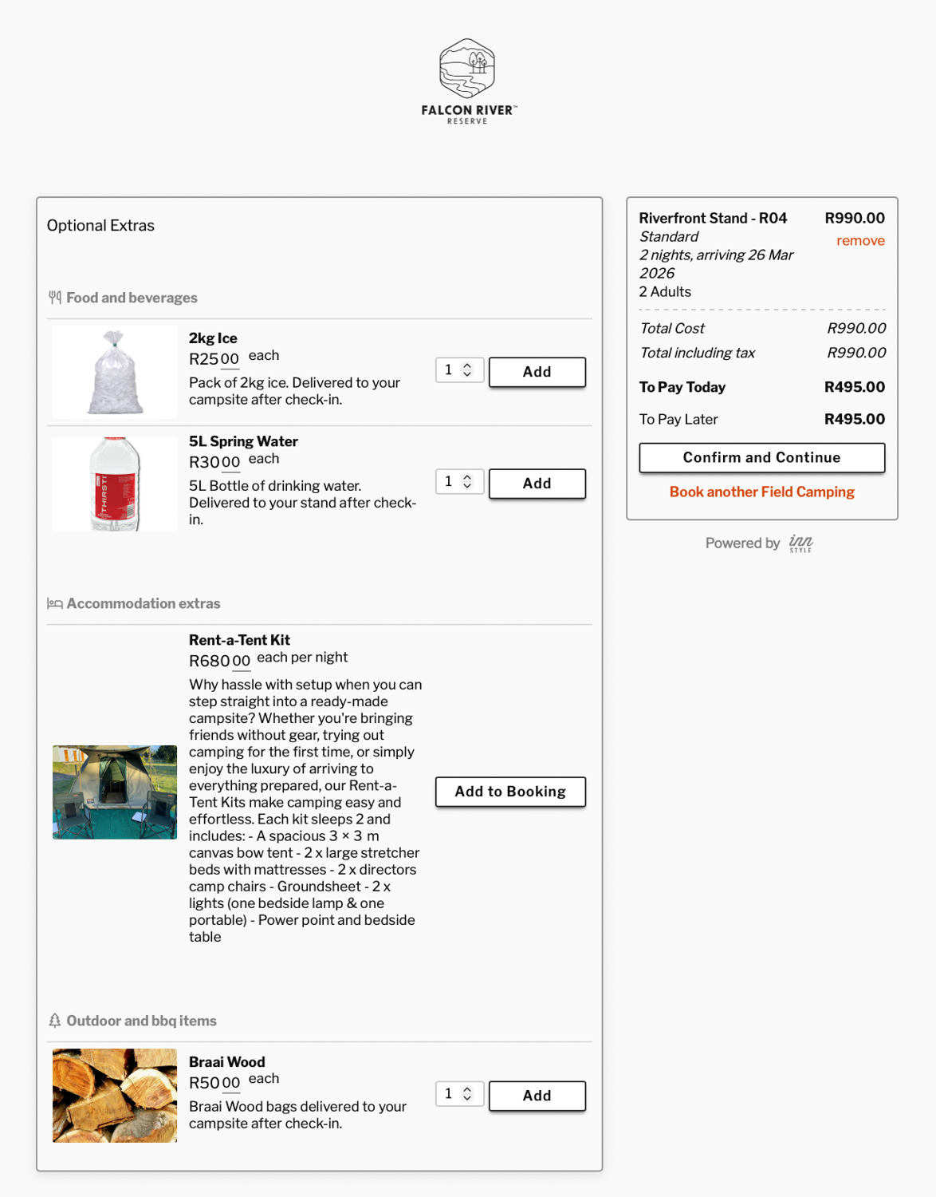Click the bell icon beside Outdoor and bbq items
This screenshot has height=1197, width=936.
[55, 1021]
